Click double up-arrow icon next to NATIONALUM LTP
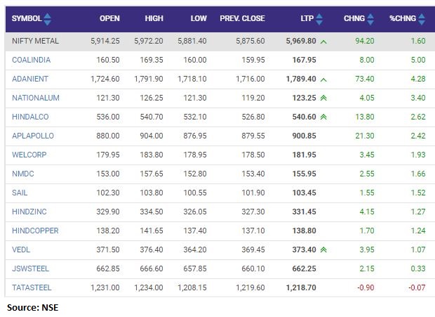This screenshot has height=317, width=435. (323, 98)
